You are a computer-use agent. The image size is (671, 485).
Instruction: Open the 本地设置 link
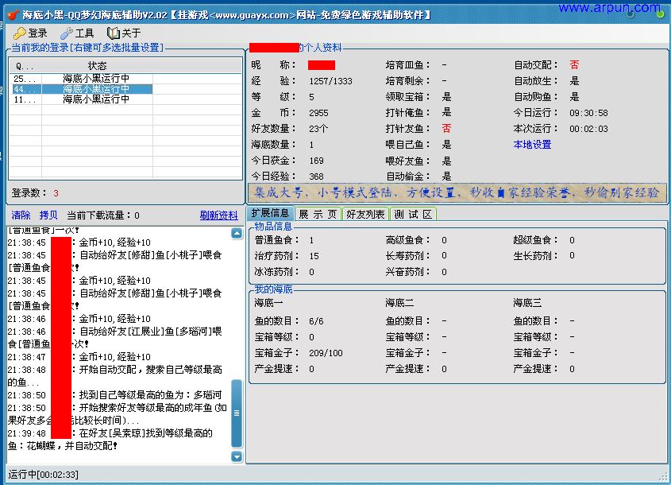tap(532, 145)
